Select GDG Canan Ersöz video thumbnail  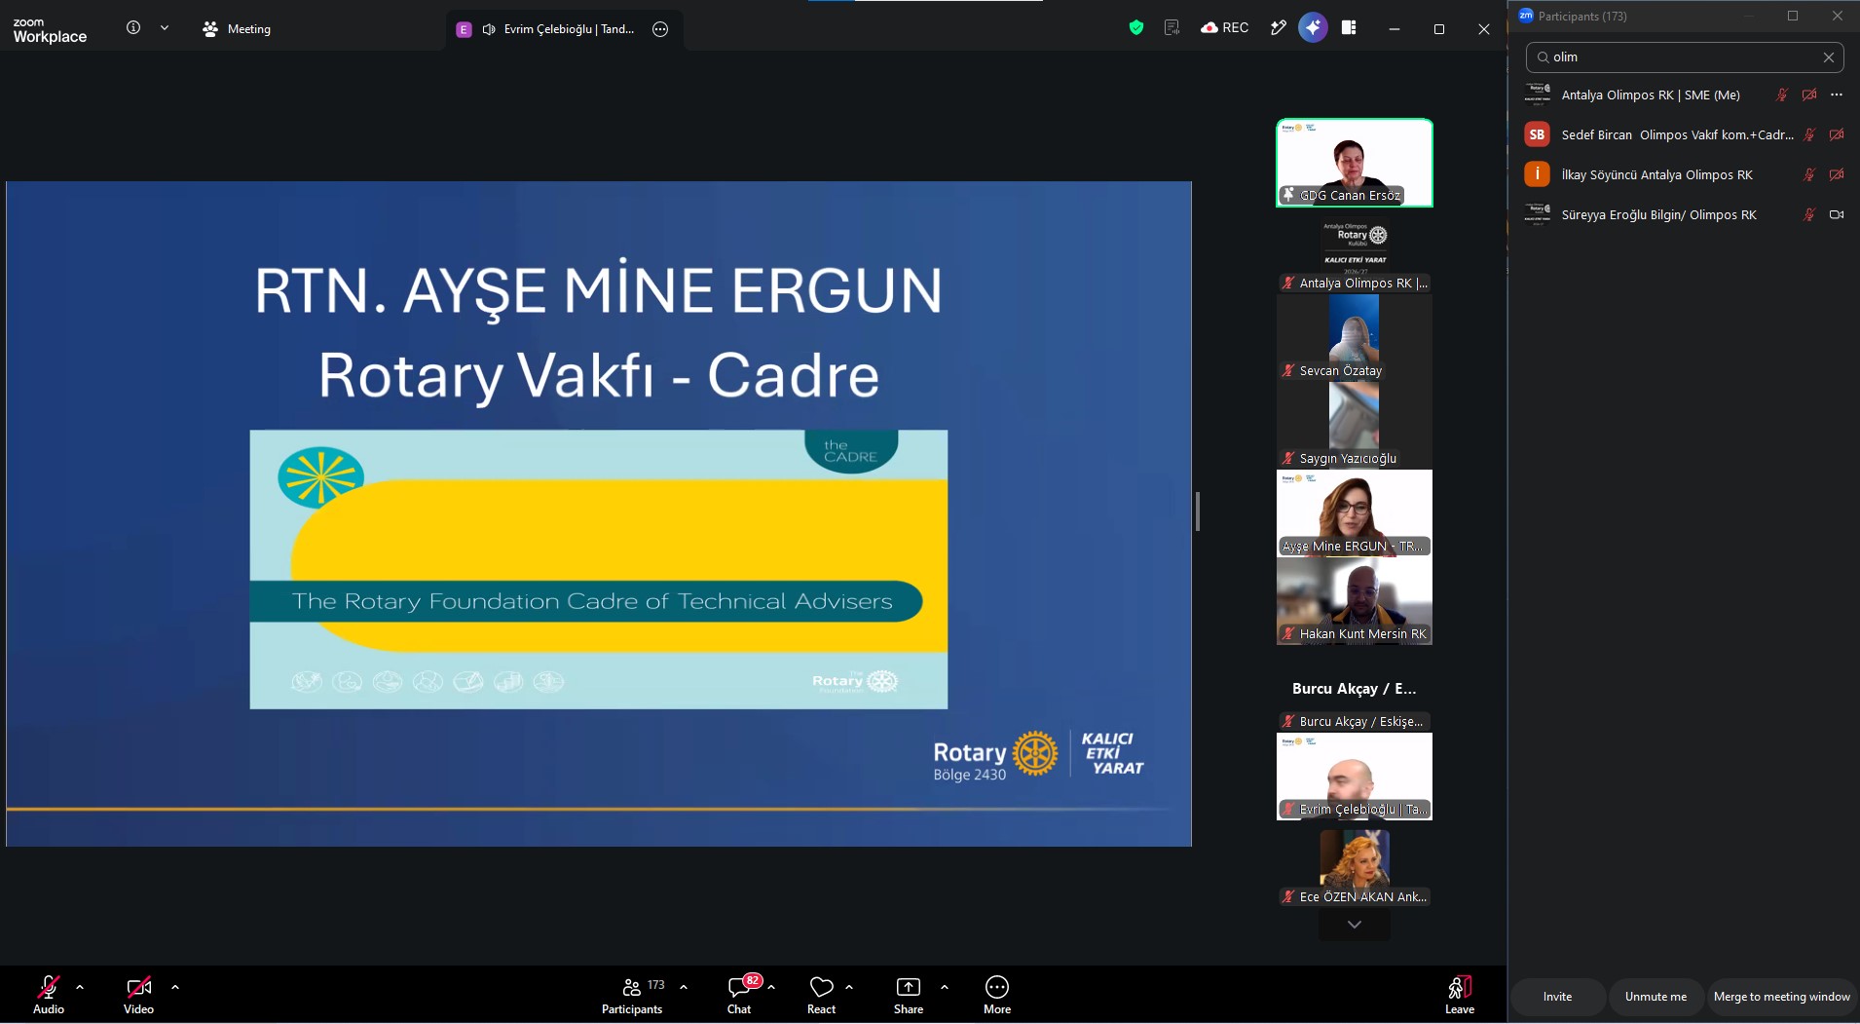pos(1355,163)
